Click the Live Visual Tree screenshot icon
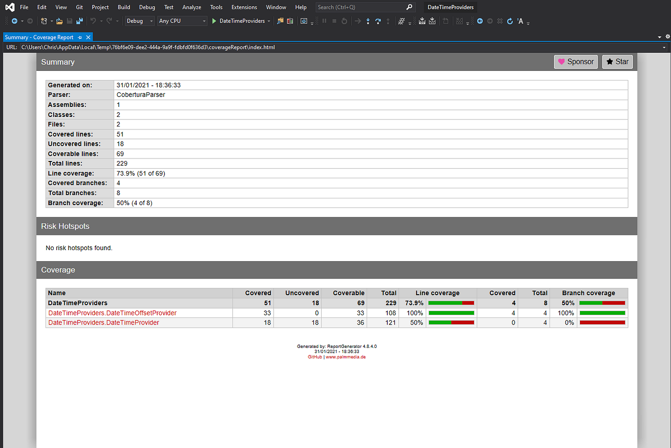The image size is (671, 448). 304,21
